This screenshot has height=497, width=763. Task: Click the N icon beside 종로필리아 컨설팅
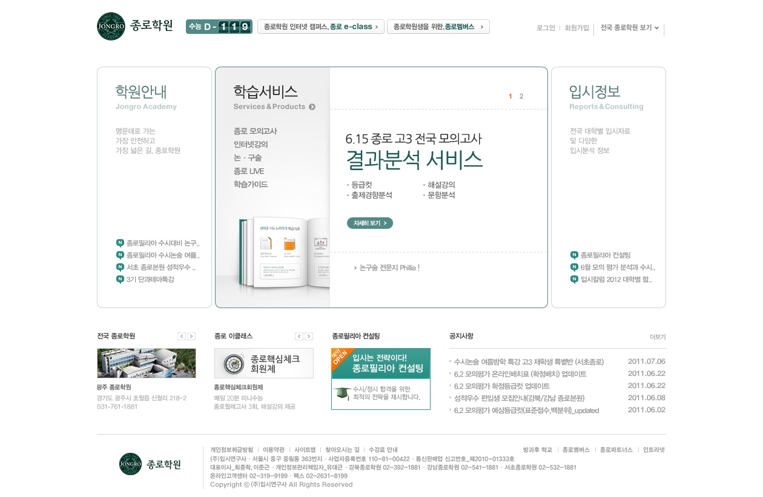[574, 255]
